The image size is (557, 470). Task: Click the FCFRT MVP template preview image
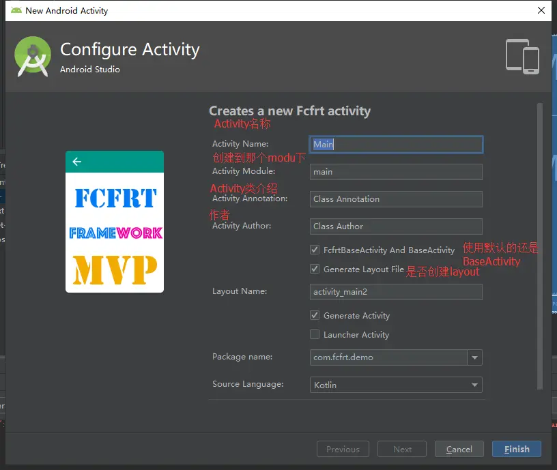pyautogui.click(x=115, y=222)
